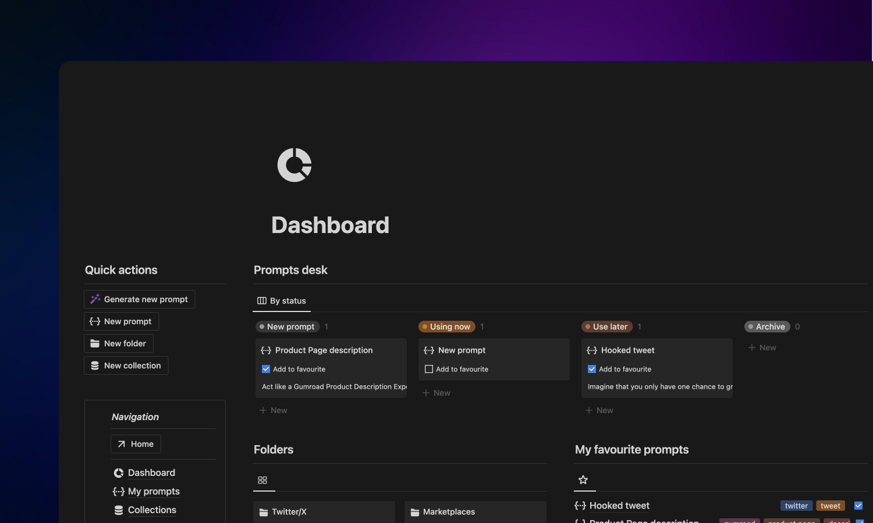Click the New prompt quick action button
Viewport: 873px width, 523px height.
pyautogui.click(x=122, y=321)
